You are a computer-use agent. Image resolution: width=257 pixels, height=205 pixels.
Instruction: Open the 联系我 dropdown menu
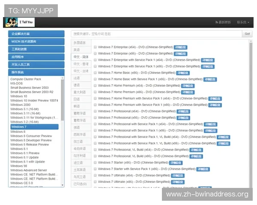tap(243, 22)
